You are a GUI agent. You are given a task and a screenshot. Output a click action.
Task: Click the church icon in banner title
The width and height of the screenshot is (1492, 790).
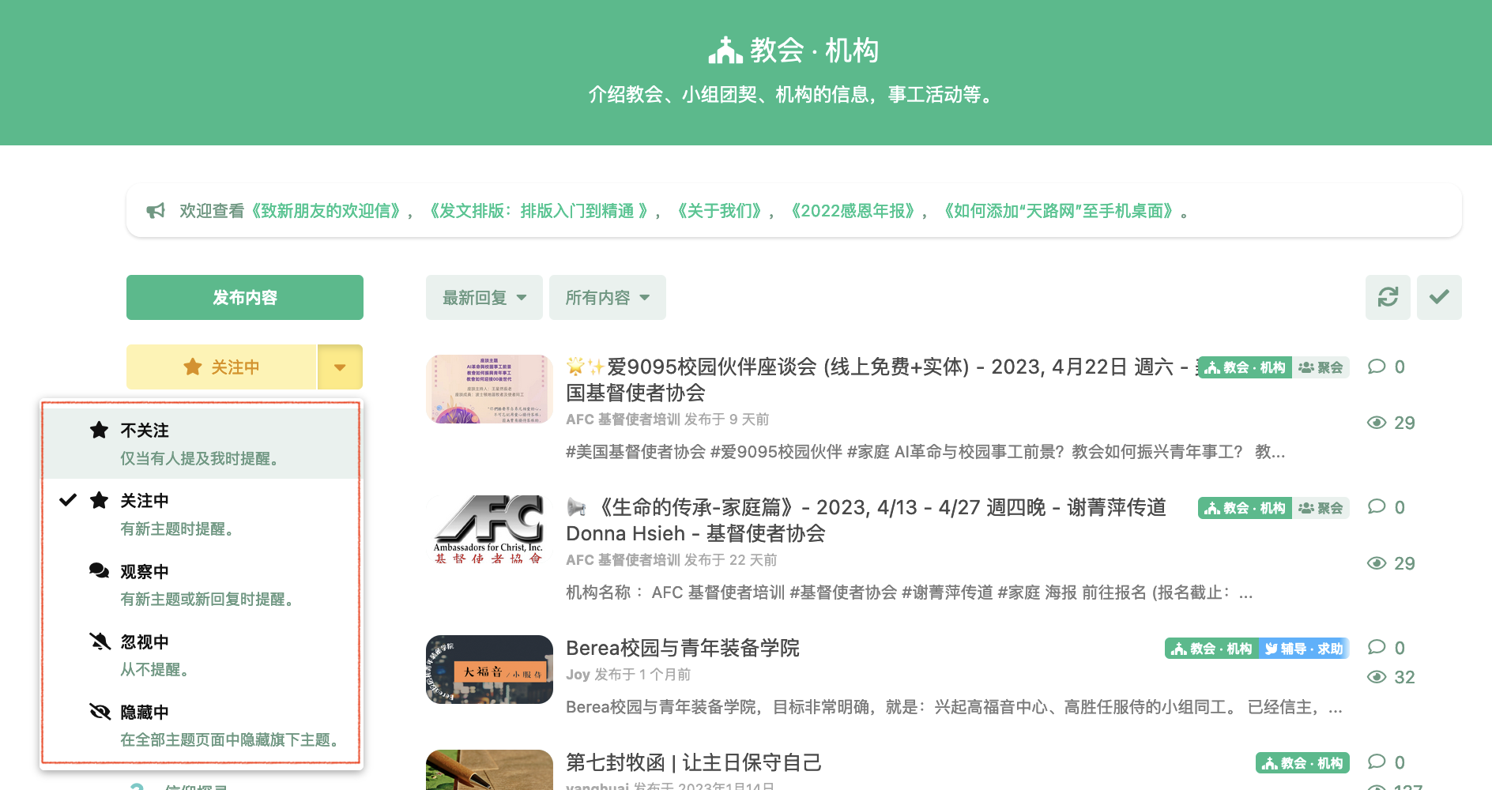(x=725, y=51)
